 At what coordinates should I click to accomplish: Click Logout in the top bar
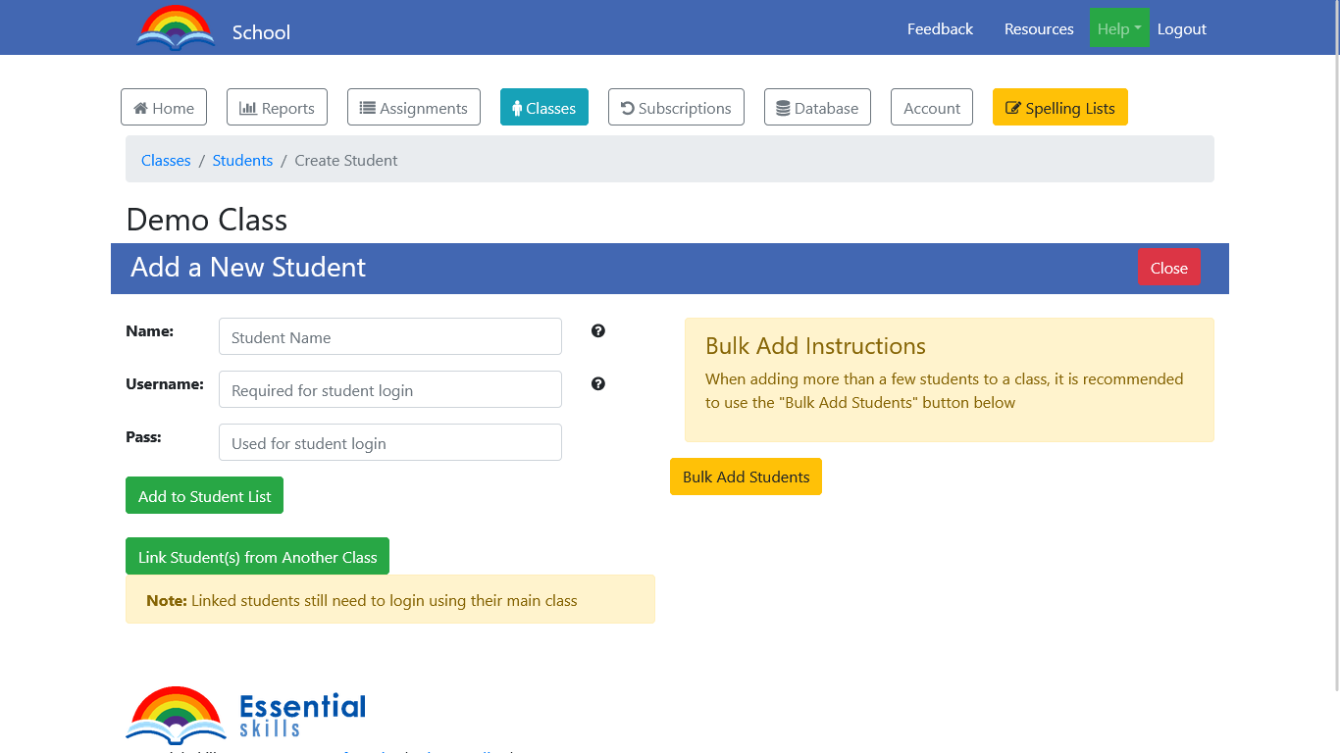coord(1182,28)
